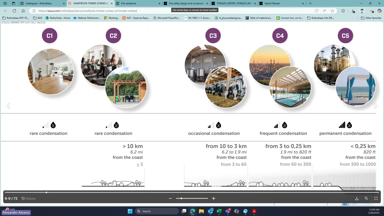
Task: Close the Fire resistance tab
Action: coord(159,3)
